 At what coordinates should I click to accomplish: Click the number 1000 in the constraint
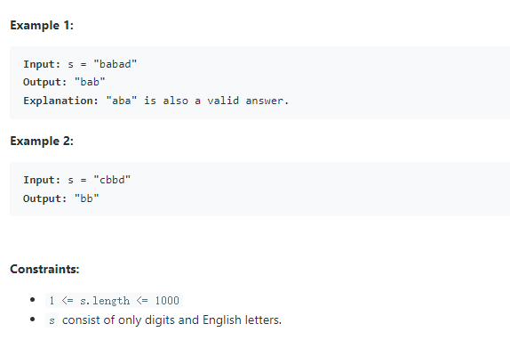pyautogui.click(x=167, y=300)
